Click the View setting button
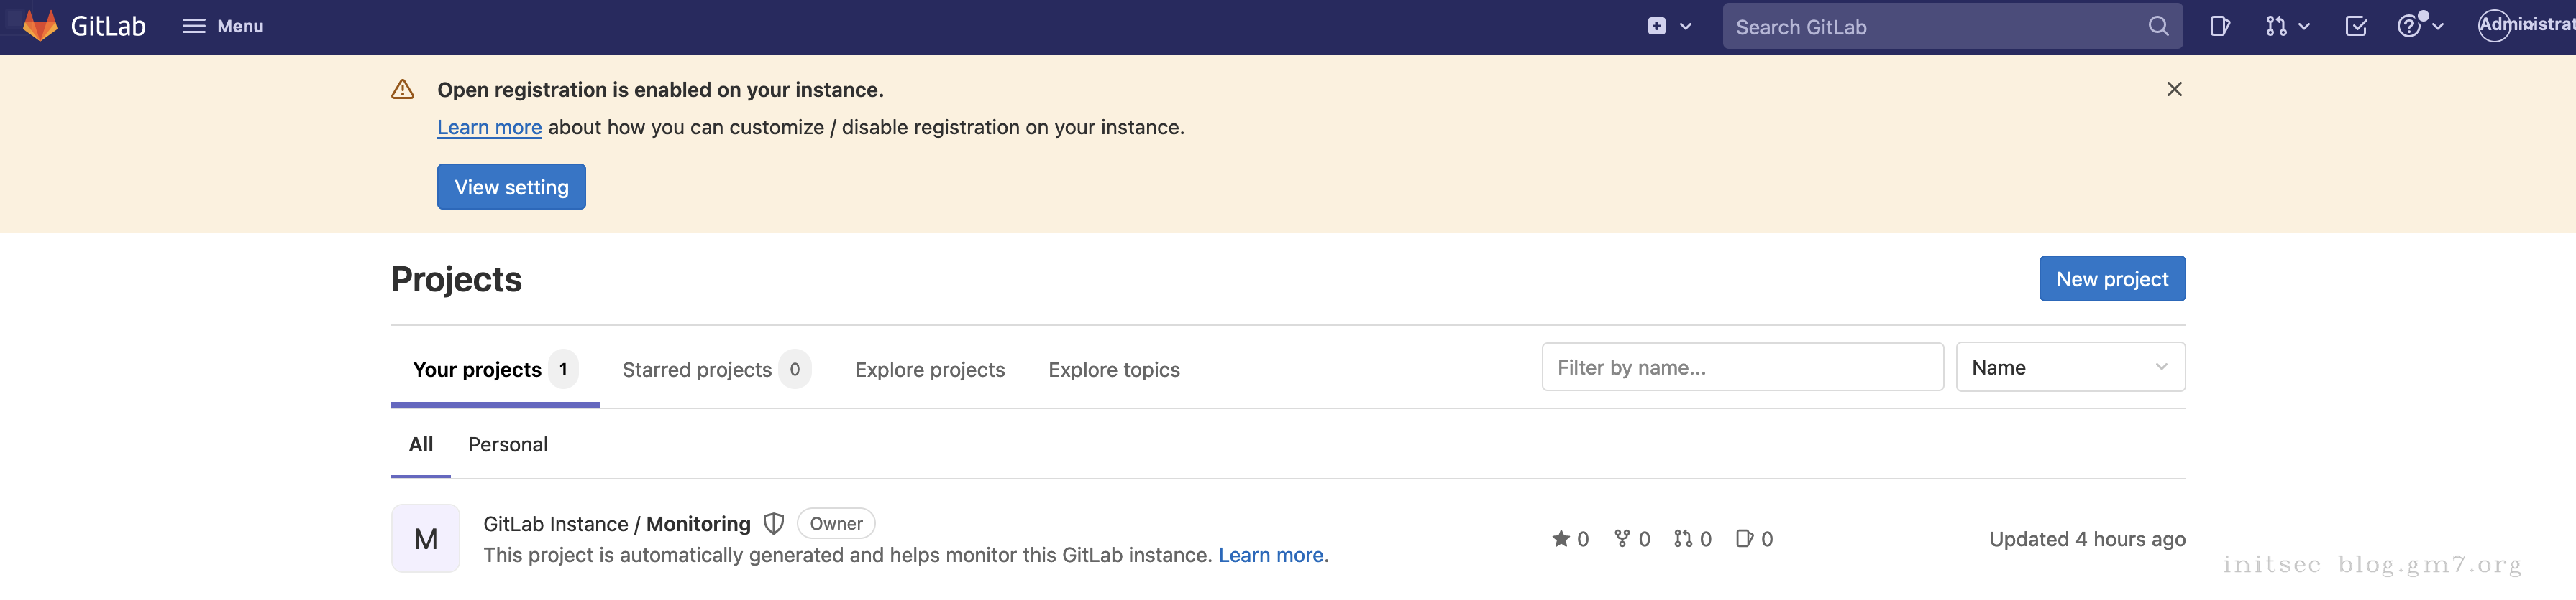 [511, 188]
